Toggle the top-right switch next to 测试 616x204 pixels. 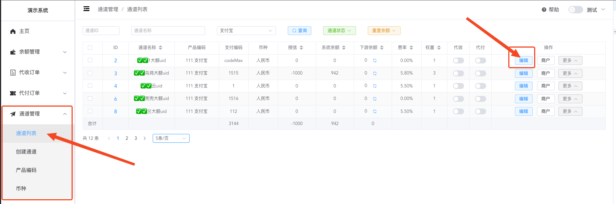click(x=575, y=10)
